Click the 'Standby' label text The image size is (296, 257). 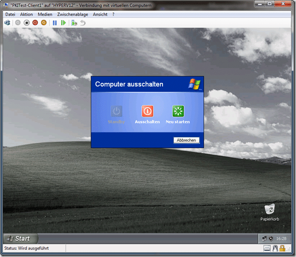(116, 122)
